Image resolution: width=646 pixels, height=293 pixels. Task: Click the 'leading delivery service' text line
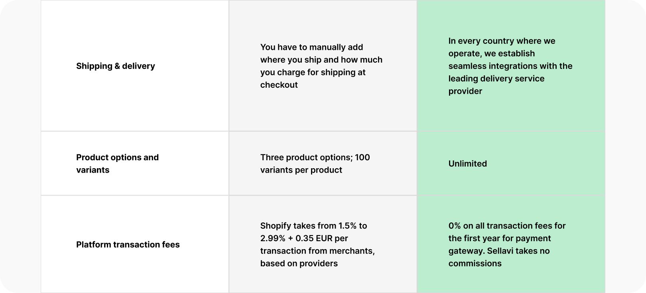(x=496, y=79)
